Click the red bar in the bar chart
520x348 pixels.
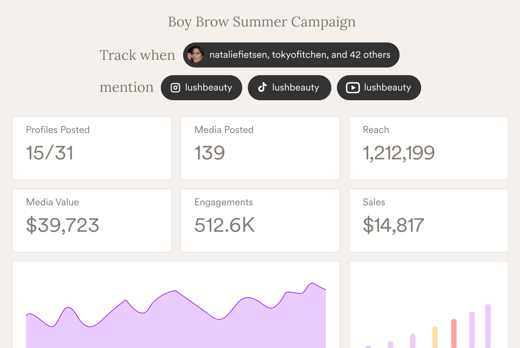pyautogui.click(x=454, y=333)
